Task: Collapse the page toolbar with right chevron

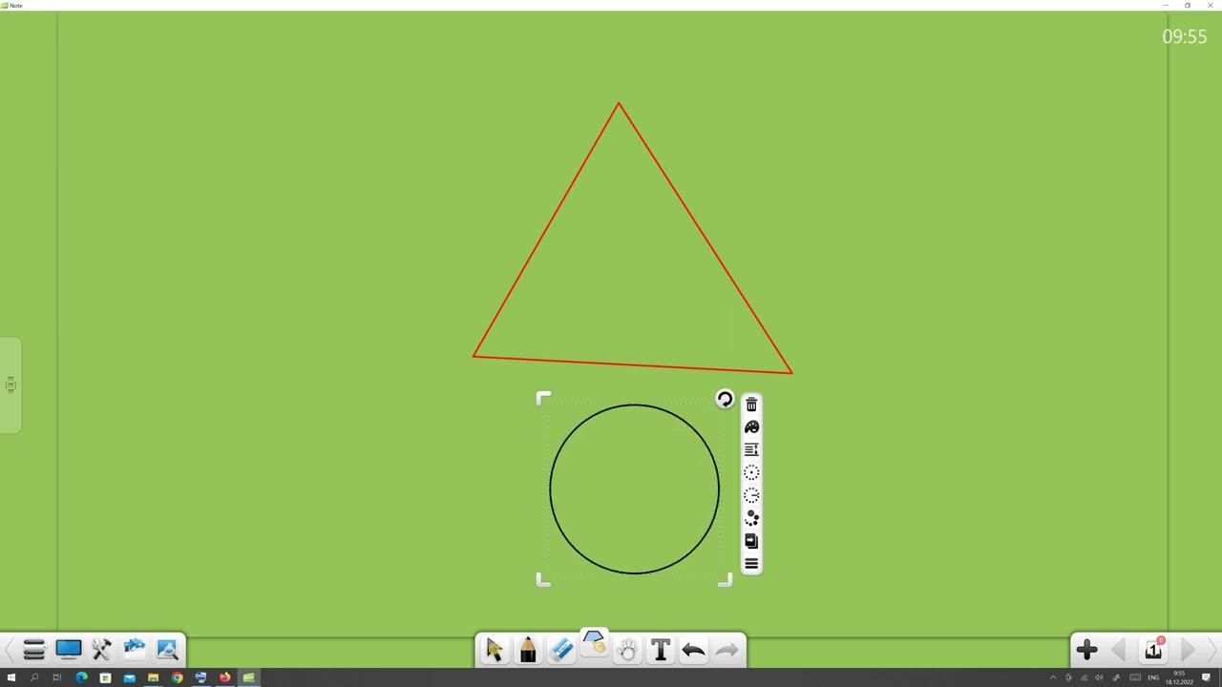Action: [x=1213, y=650]
